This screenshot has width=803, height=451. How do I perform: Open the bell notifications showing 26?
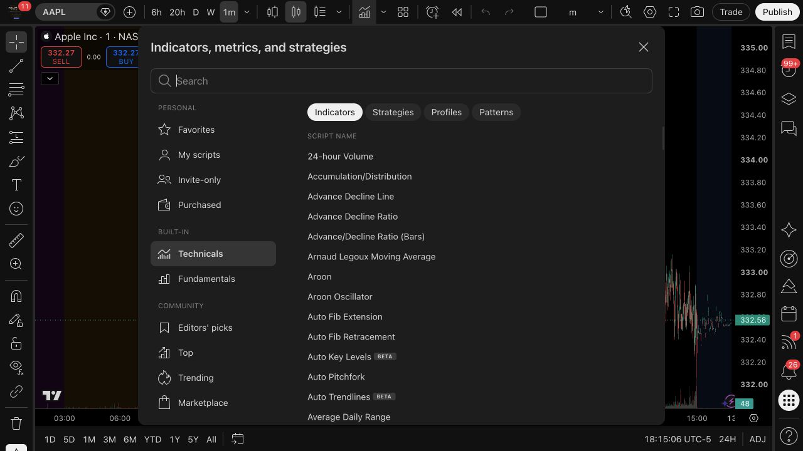tap(789, 371)
